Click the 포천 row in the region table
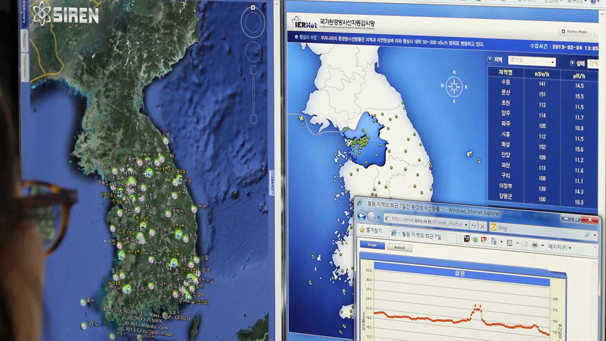The image size is (606, 341). 543,105
